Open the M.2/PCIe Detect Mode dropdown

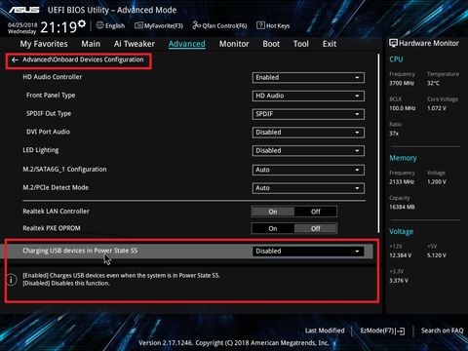coord(308,188)
